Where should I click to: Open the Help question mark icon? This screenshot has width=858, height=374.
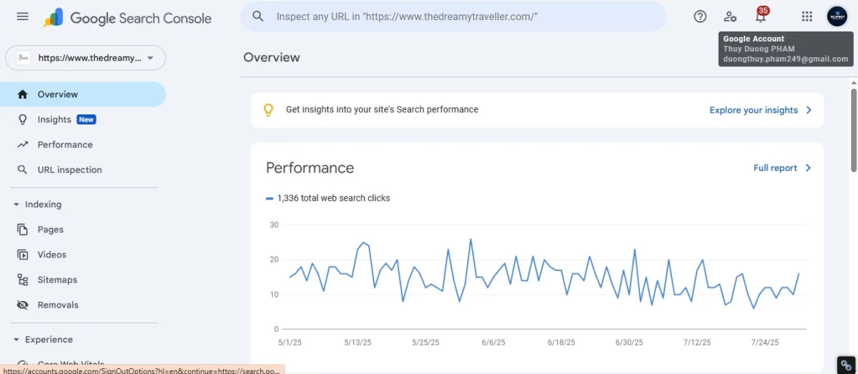click(x=700, y=16)
